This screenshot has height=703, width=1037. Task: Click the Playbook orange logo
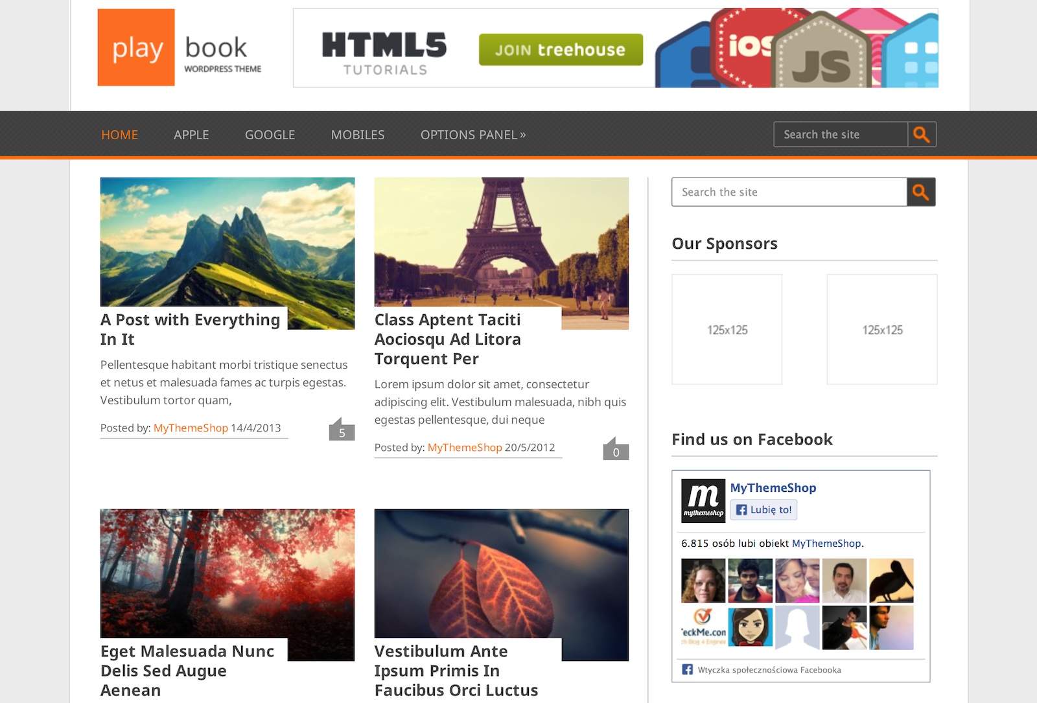(136, 47)
